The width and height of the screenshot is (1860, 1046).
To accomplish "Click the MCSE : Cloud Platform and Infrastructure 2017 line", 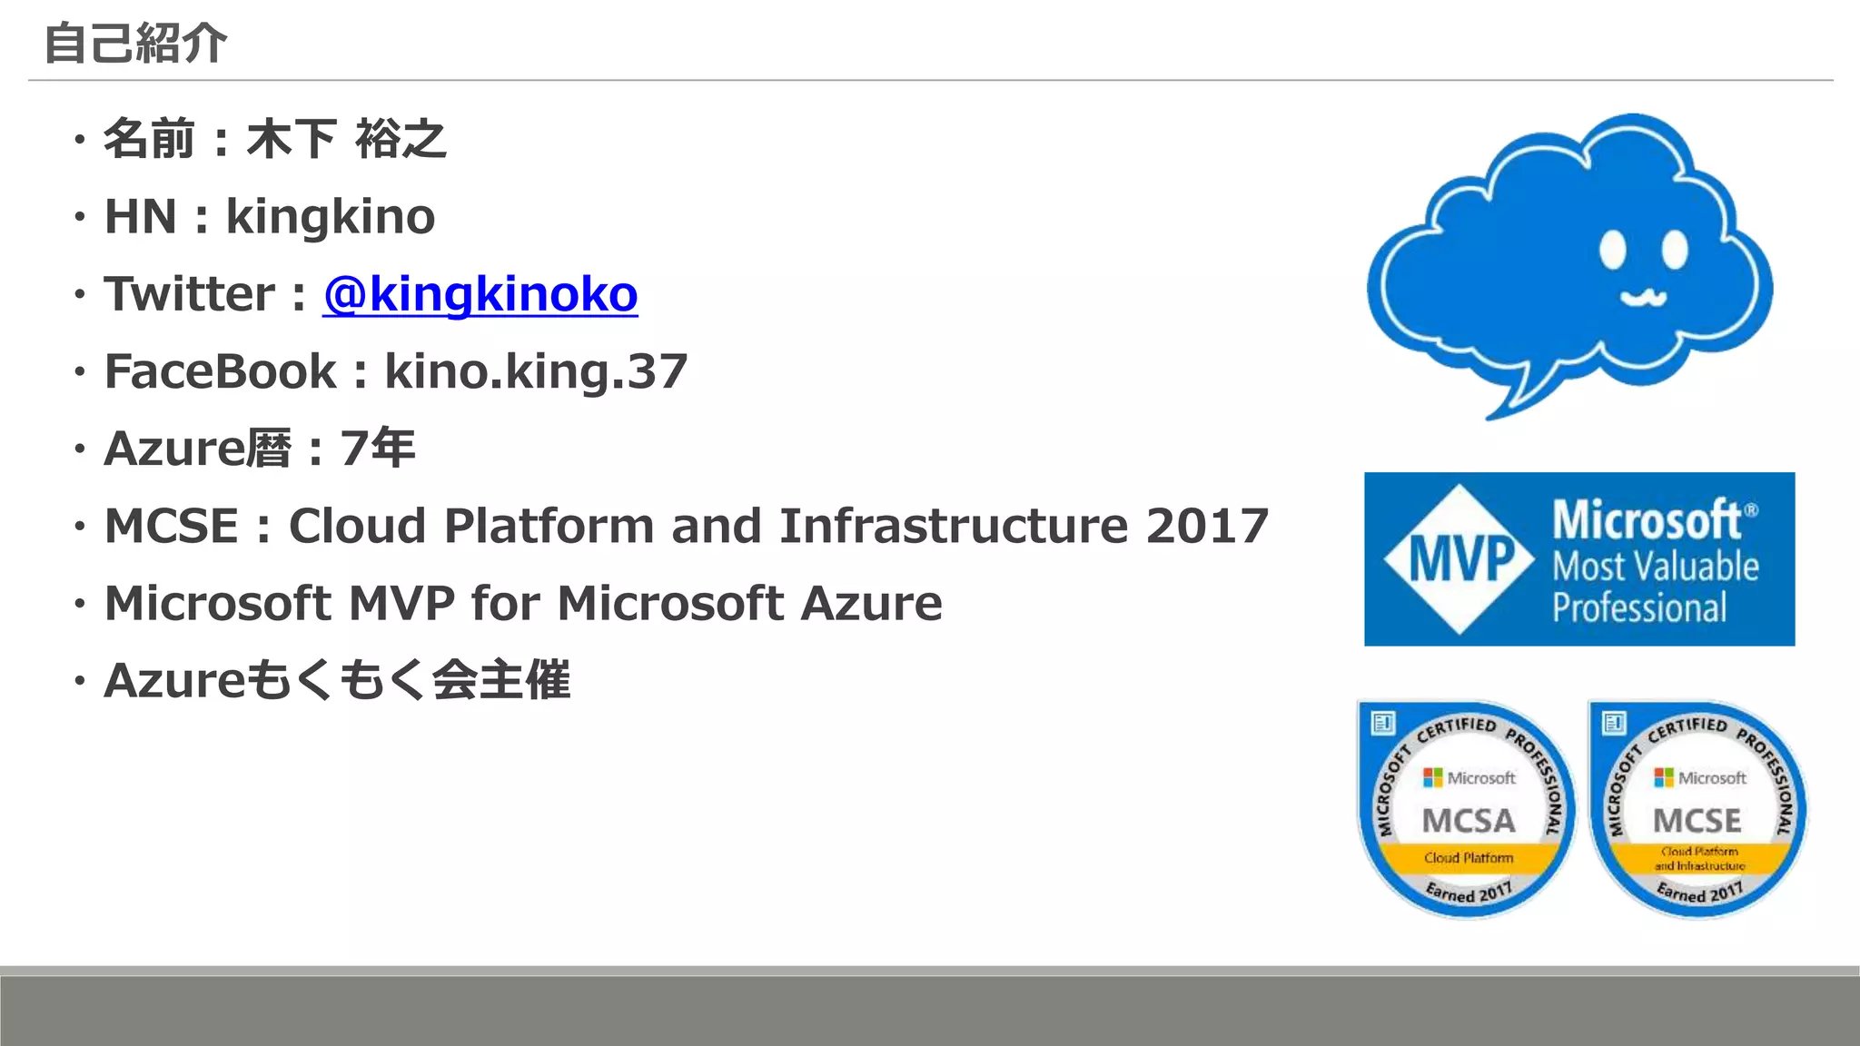I will (686, 526).
